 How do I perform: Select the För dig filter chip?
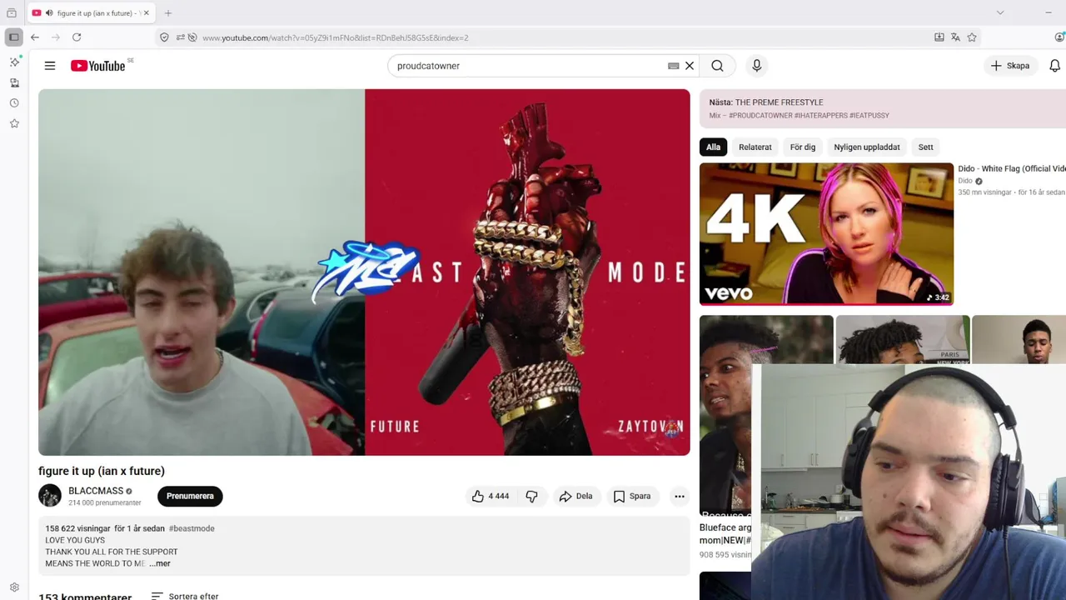tap(803, 147)
